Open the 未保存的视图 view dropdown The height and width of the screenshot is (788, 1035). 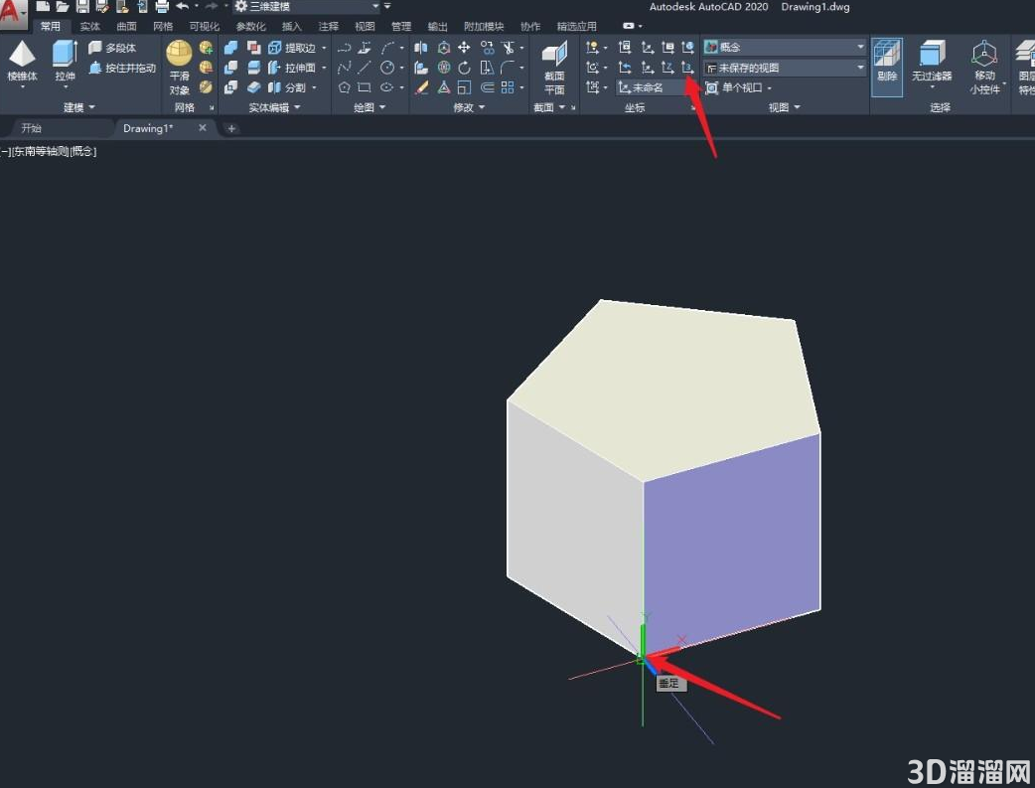point(784,68)
